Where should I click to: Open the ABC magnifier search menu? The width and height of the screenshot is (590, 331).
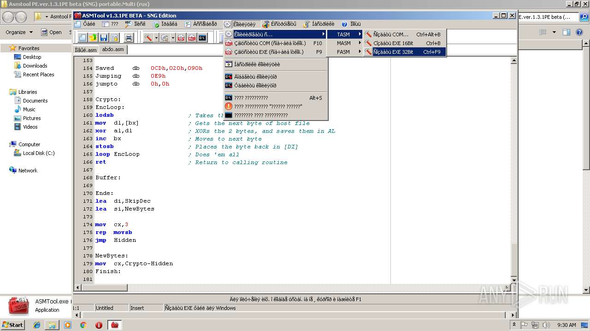pyautogui.click(x=136, y=24)
